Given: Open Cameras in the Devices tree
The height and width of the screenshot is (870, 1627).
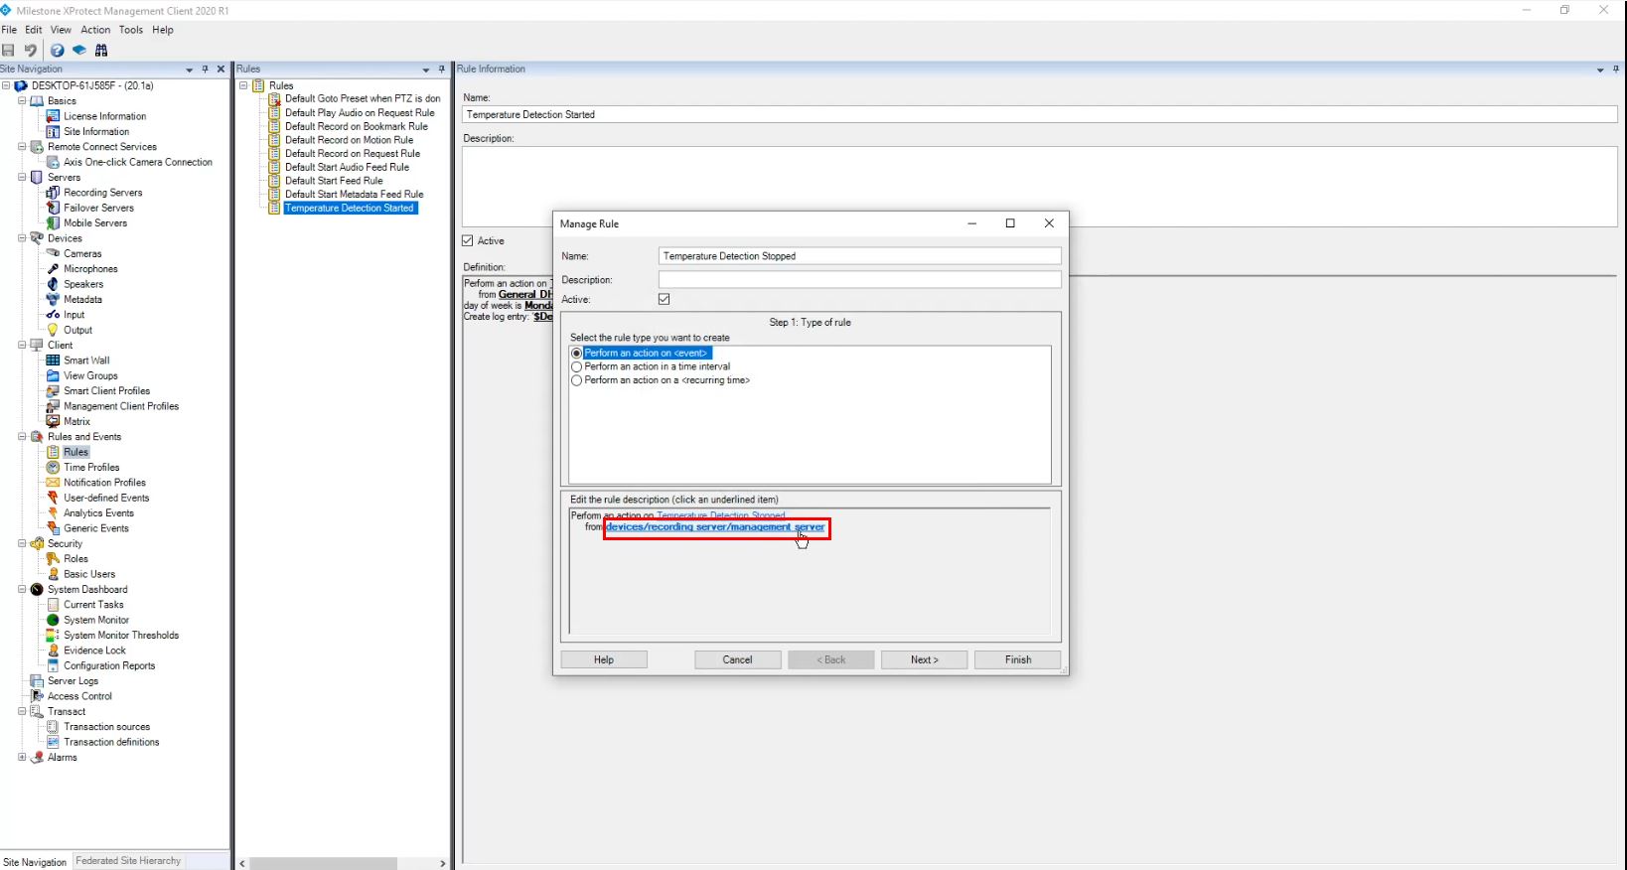Looking at the screenshot, I should (x=82, y=253).
